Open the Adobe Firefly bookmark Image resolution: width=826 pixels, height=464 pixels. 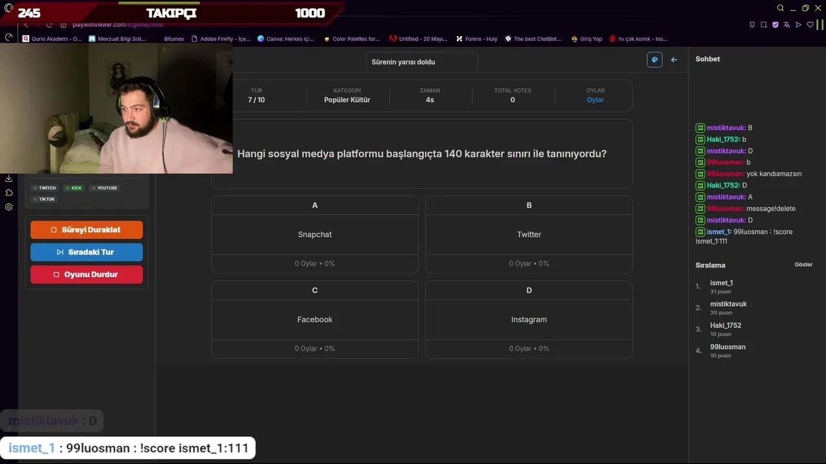(221, 39)
